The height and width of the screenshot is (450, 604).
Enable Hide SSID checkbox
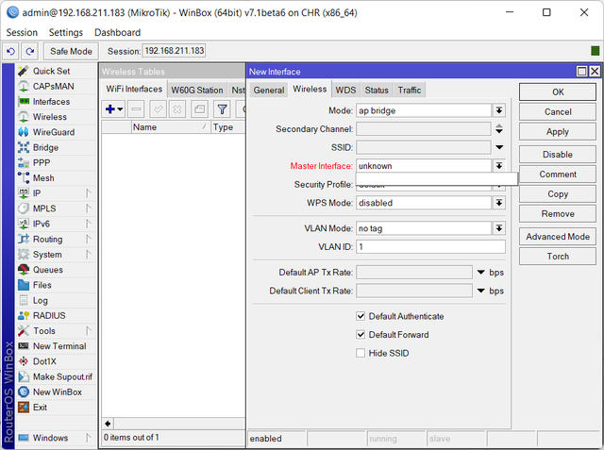pos(361,354)
